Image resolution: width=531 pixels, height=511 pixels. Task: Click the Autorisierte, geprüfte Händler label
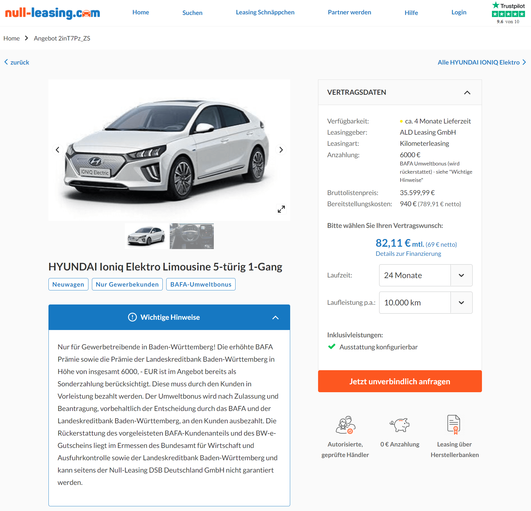(345, 449)
